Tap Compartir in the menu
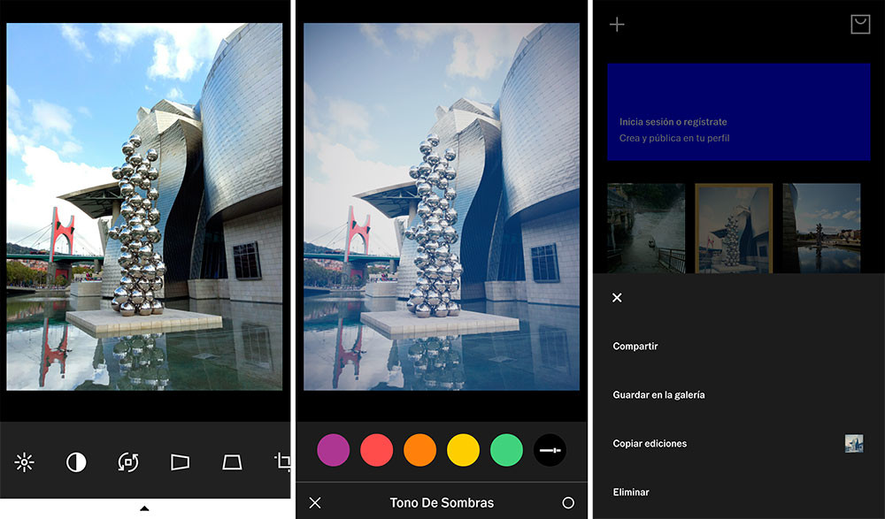885x519 pixels. point(635,346)
